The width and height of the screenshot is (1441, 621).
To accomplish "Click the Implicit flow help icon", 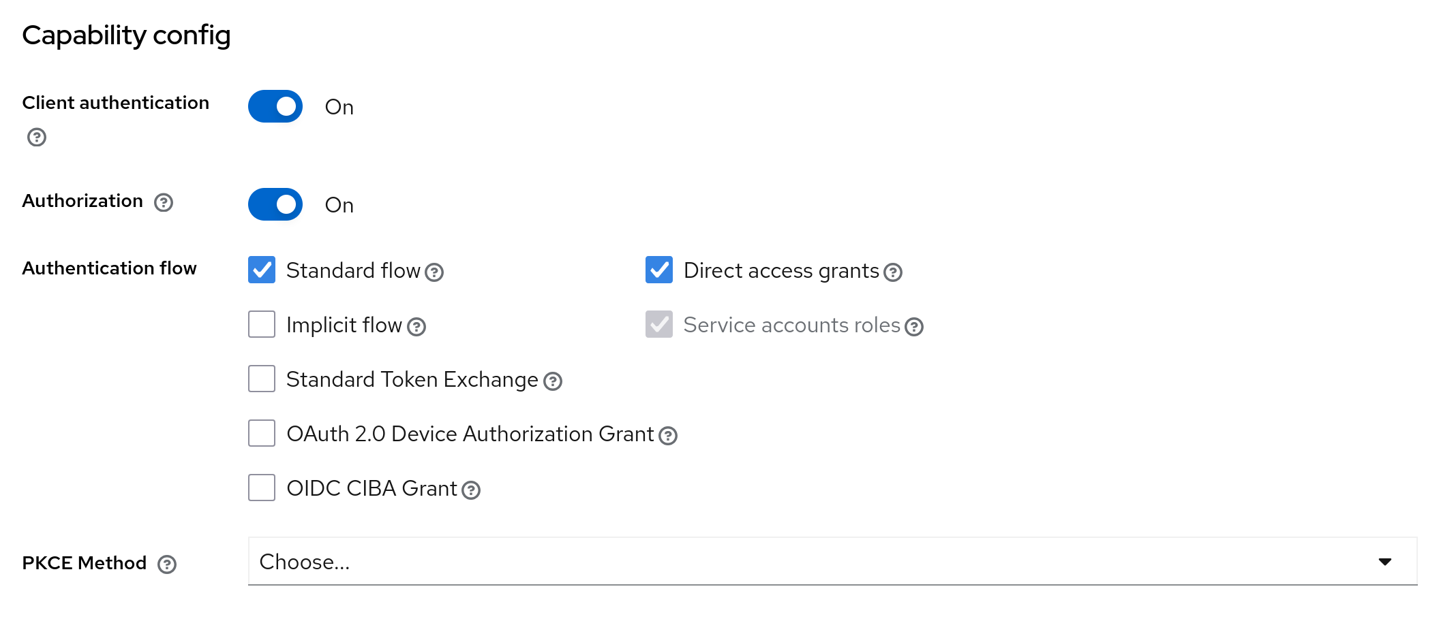I will (x=417, y=328).
